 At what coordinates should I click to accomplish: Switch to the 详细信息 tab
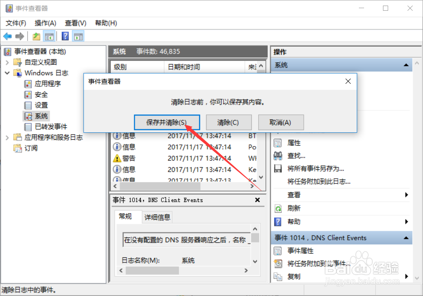pos(157,217)
